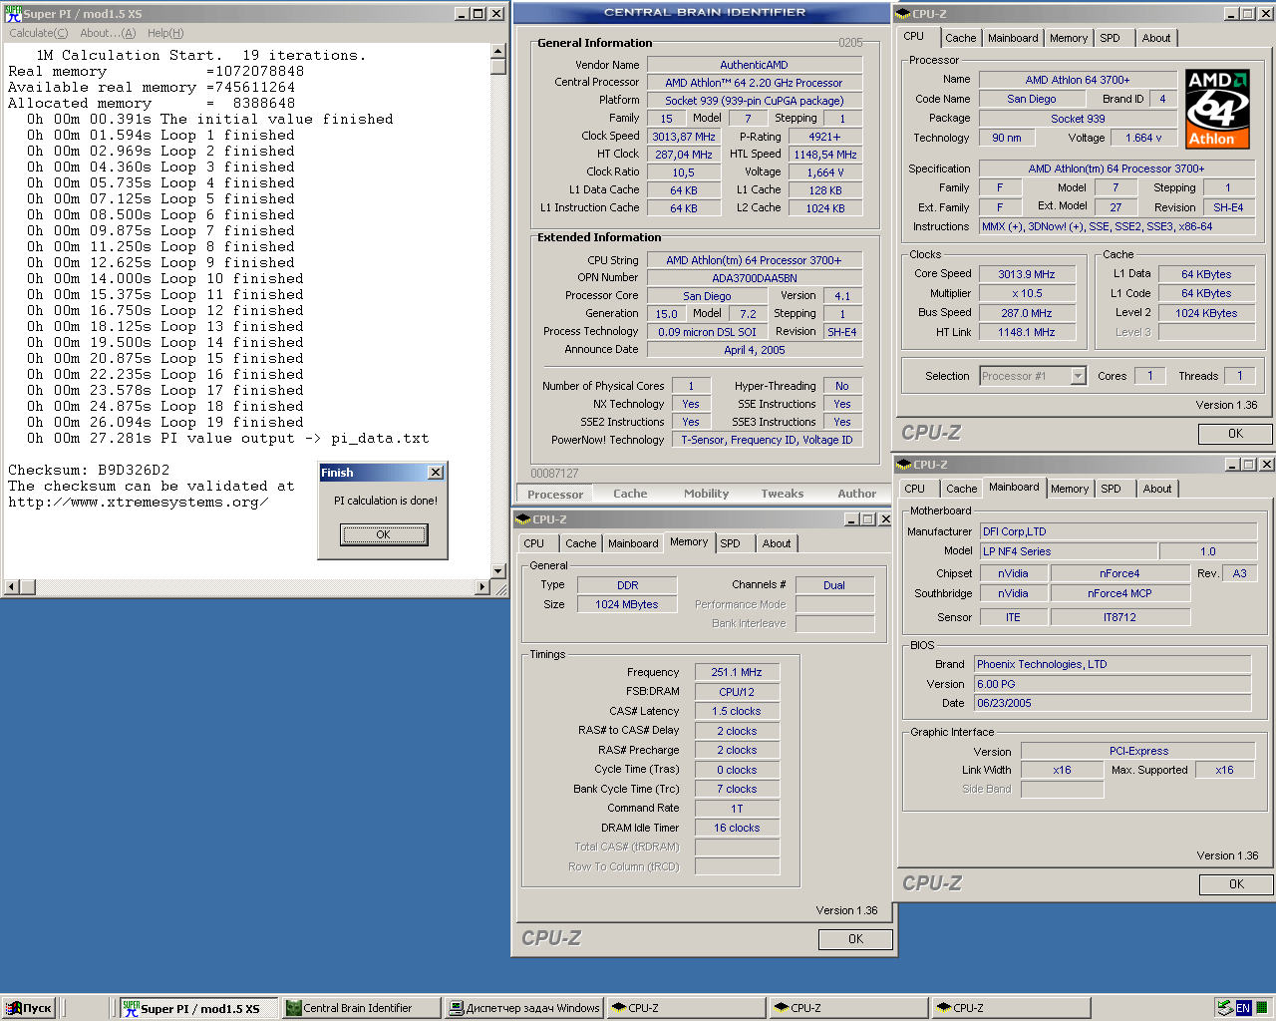1276x1021 pixels.
Task: Click the CPU String field in Brain Identifier
Action: (x=754, y=260)
